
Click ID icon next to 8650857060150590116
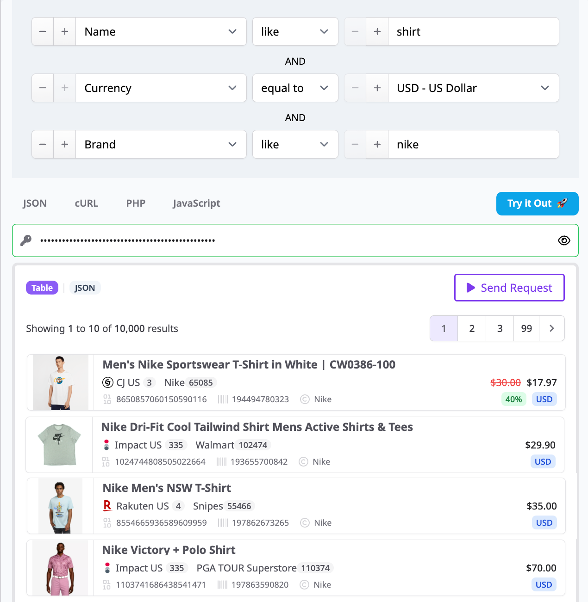click(x=107, y=399)
